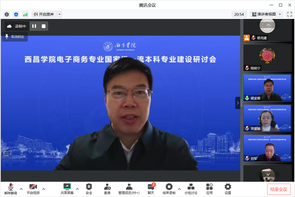Click the list icon on main video
The image size is (295, 197).
6,153
